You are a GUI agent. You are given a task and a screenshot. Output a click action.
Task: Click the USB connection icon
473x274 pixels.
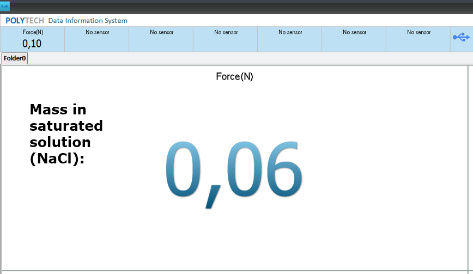click(x=460, y=37)
